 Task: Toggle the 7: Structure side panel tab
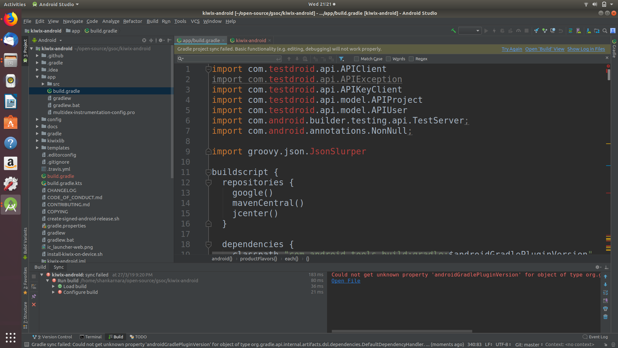25,315
